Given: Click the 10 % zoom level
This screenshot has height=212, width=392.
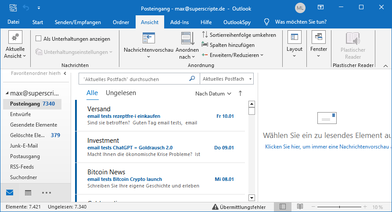Looking at the screenshot, I should point(378,207).
